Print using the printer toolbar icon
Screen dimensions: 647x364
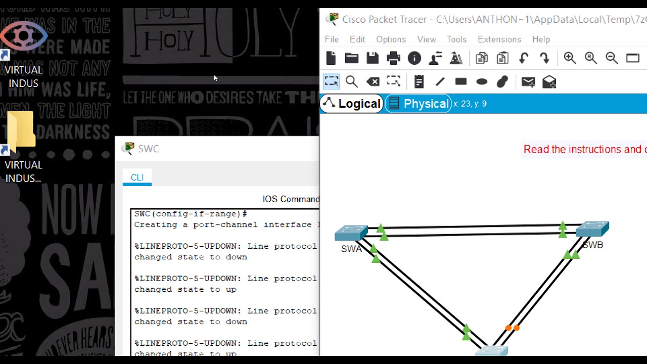(x=393, y=58)
